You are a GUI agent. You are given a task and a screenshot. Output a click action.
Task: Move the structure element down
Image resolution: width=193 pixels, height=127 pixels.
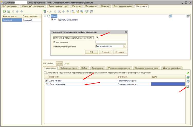click(68, 11)
